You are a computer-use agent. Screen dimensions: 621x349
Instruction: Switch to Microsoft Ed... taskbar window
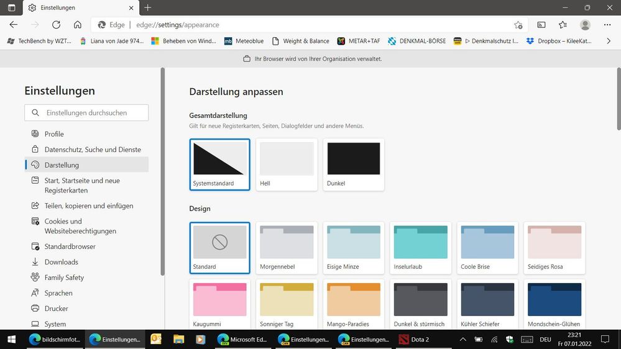click(x=244, y=339)
